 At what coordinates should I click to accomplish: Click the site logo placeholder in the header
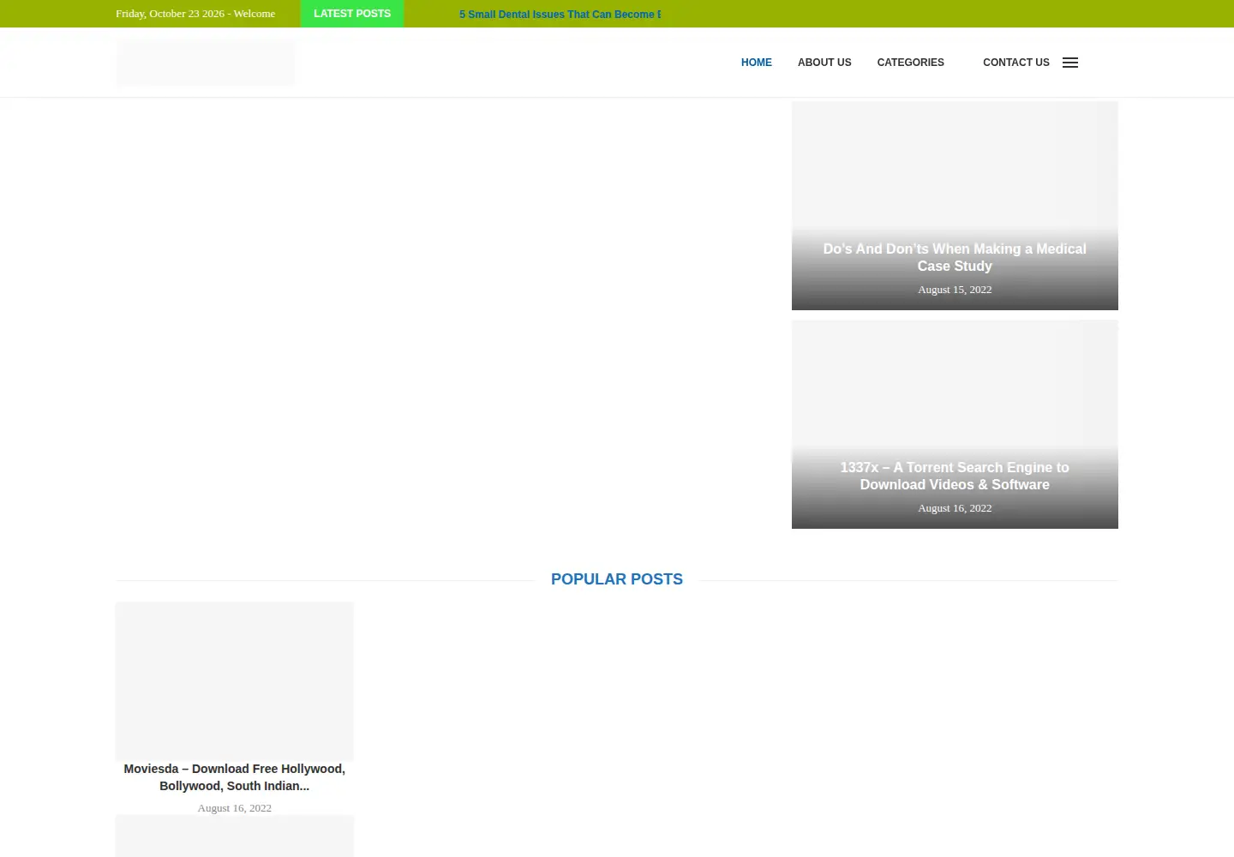pos(206,63)
